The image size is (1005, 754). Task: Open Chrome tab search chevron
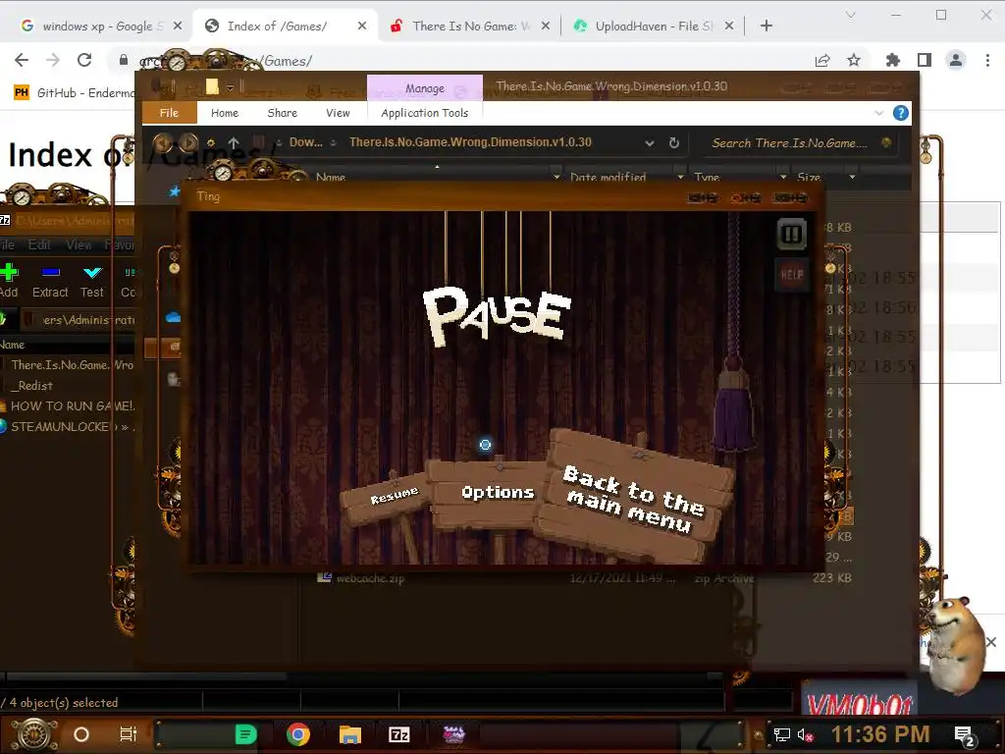(x=851, y=15)
